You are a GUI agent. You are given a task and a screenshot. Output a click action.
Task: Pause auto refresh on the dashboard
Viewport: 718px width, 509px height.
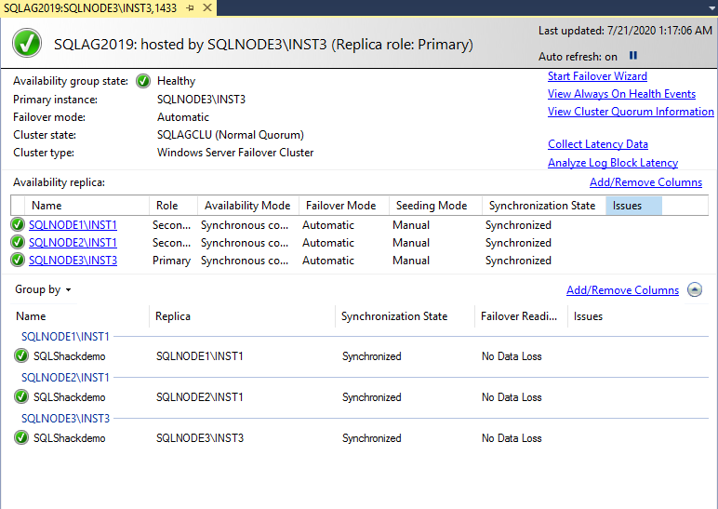(633, 56)
